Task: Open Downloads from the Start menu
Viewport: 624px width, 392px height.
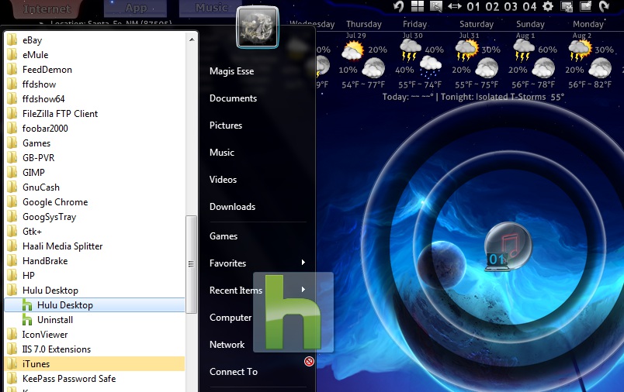Action: pyautogui.click(x=232, y=207)
